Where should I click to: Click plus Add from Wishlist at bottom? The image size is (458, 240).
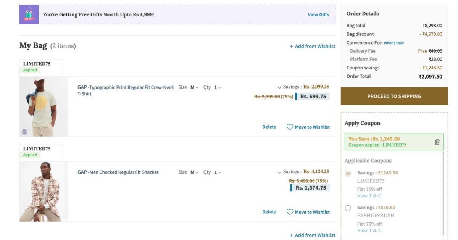(313, 235)
